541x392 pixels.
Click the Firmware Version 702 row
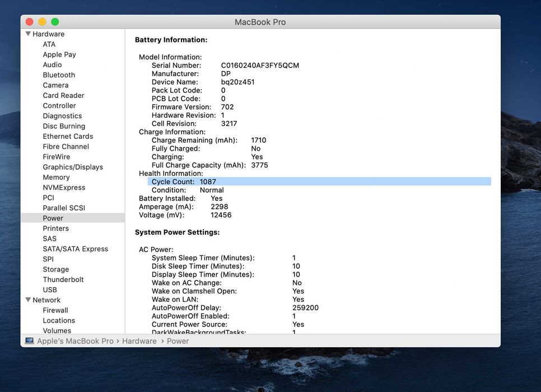(193, 107)
